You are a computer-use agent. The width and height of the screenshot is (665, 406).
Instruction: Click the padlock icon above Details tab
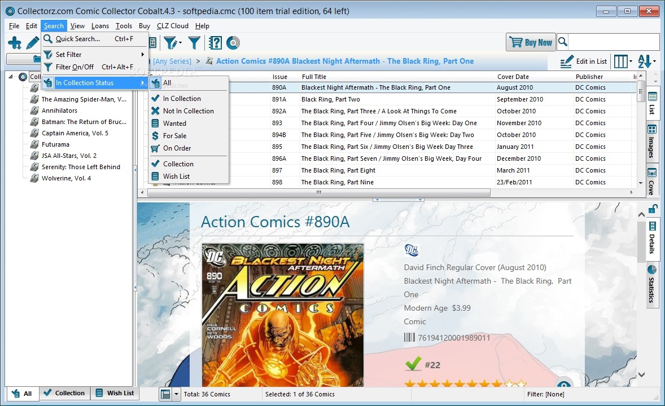point(652,209)
